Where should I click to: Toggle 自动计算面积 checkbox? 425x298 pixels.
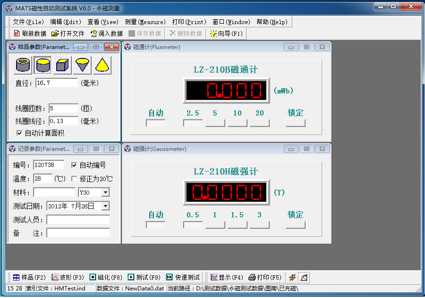pos(19,133)
